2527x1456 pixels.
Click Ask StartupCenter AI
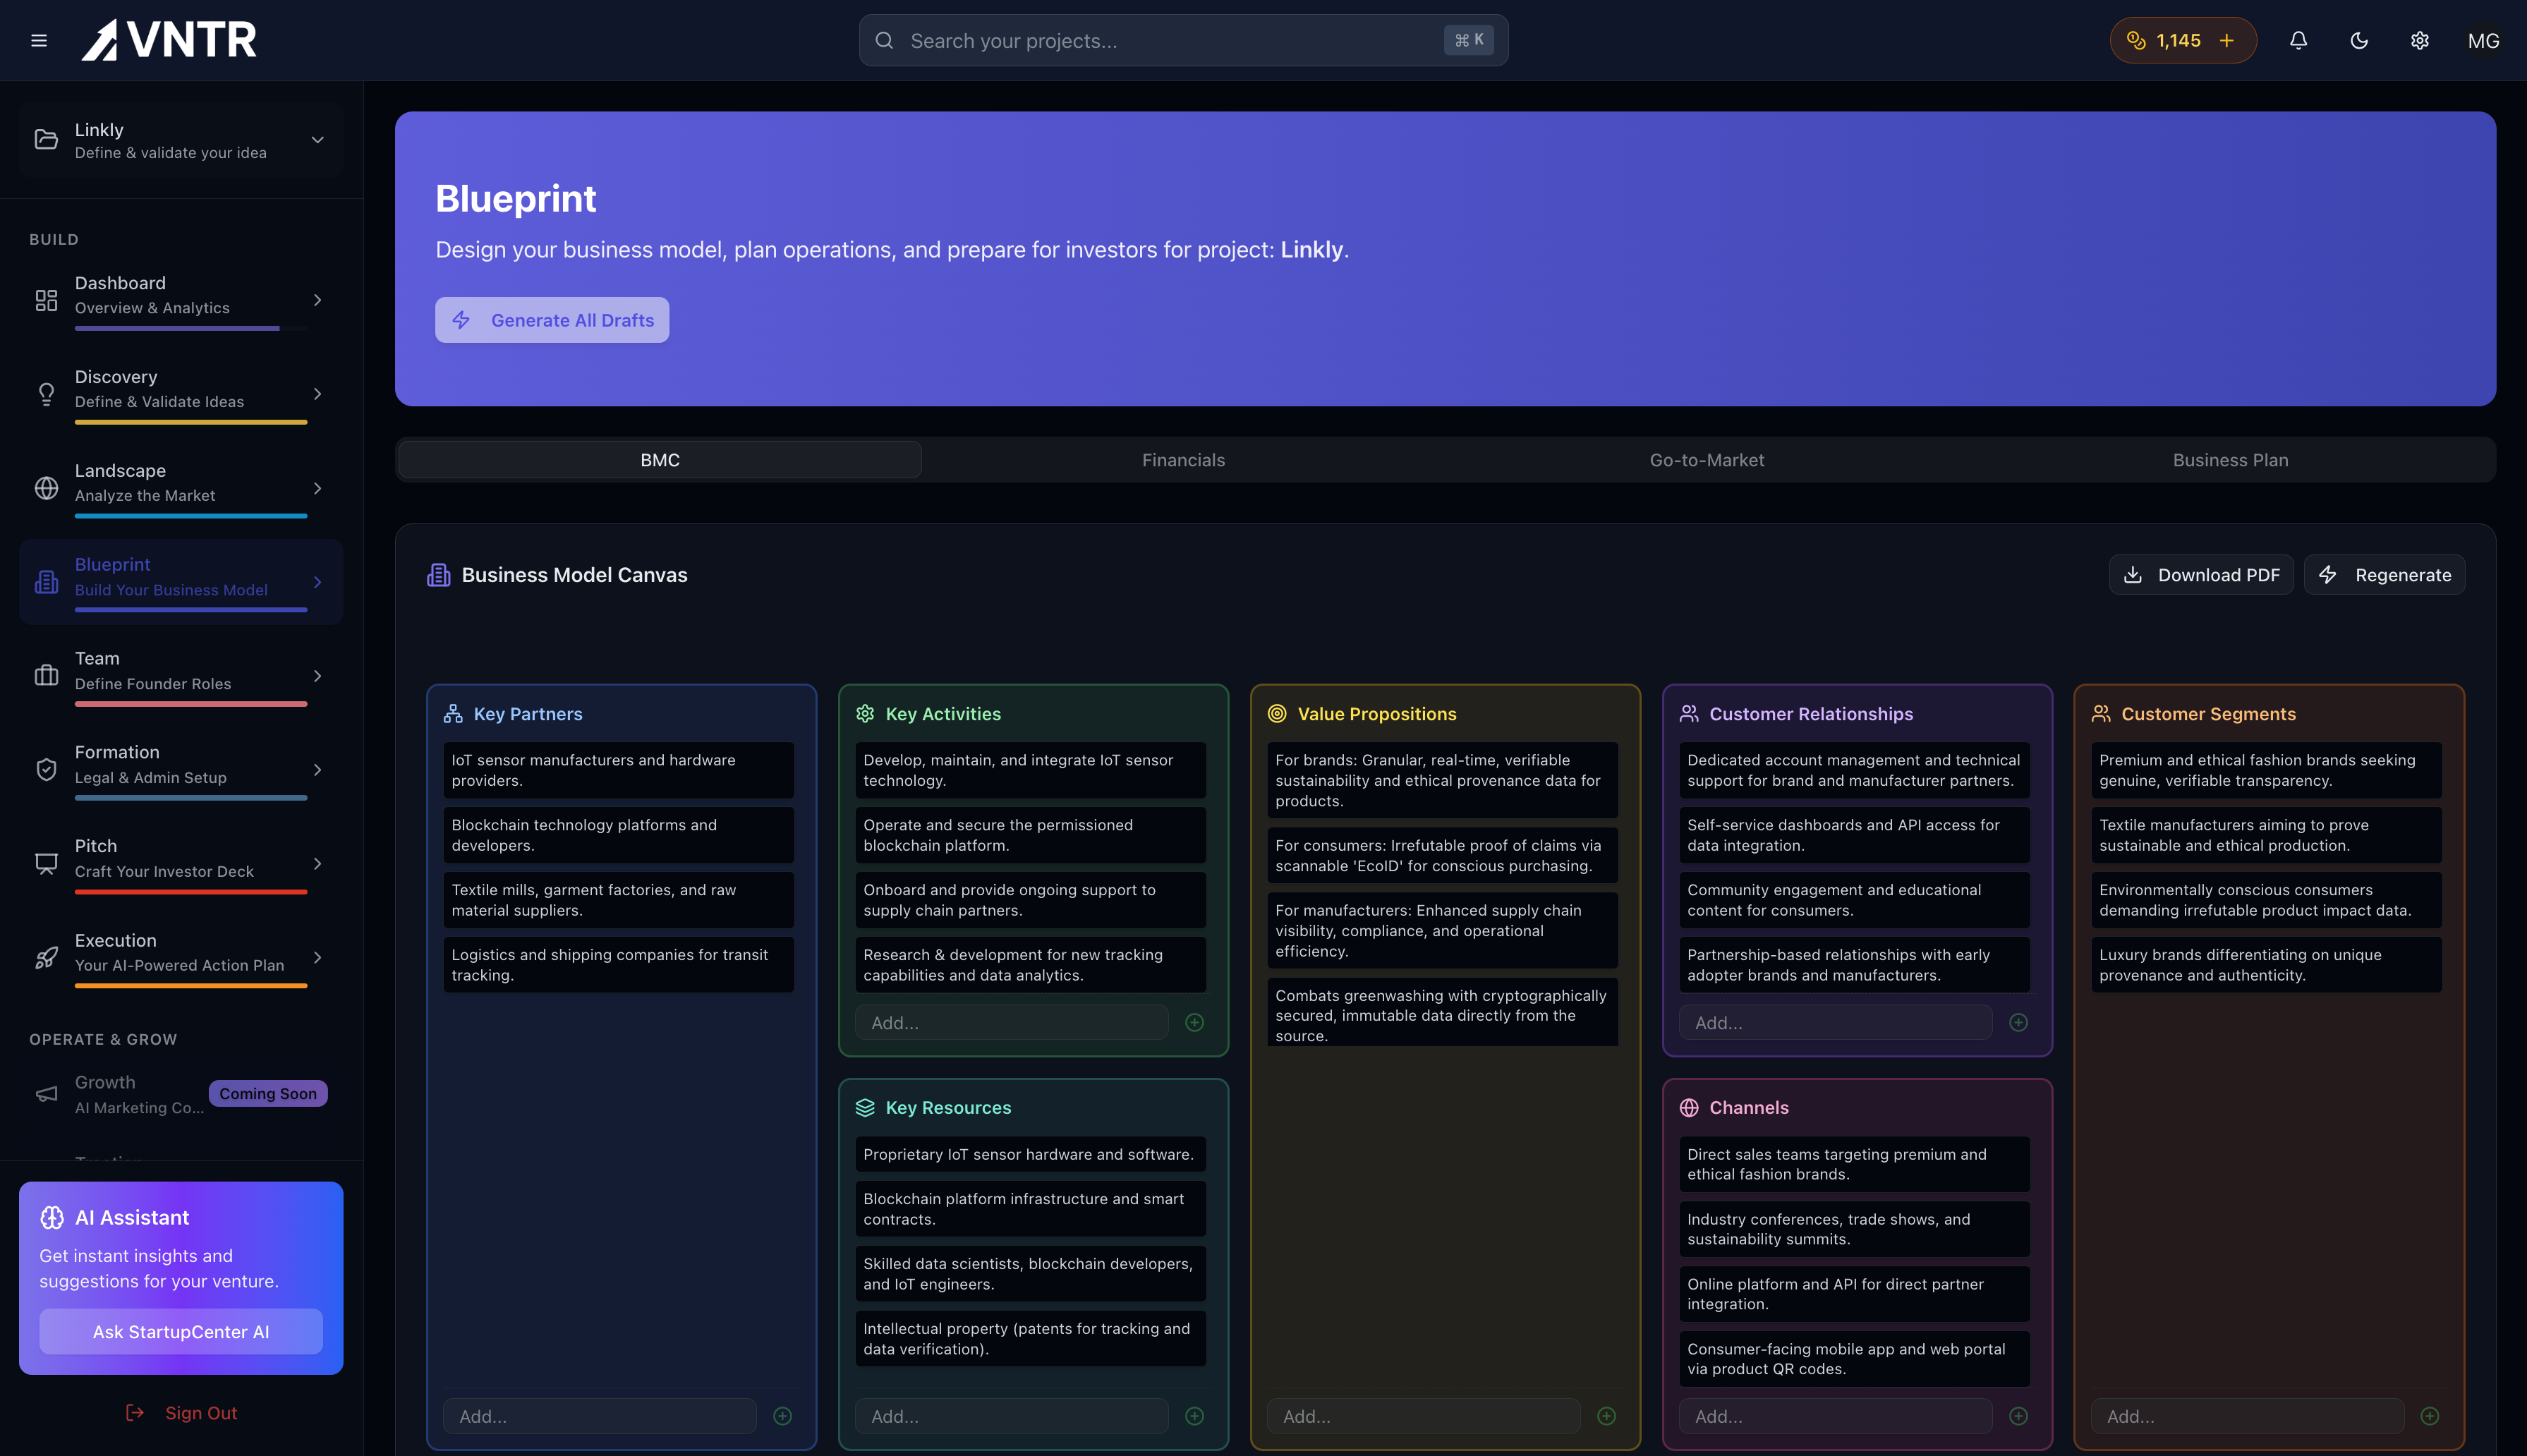click(x=180, y=1331)
